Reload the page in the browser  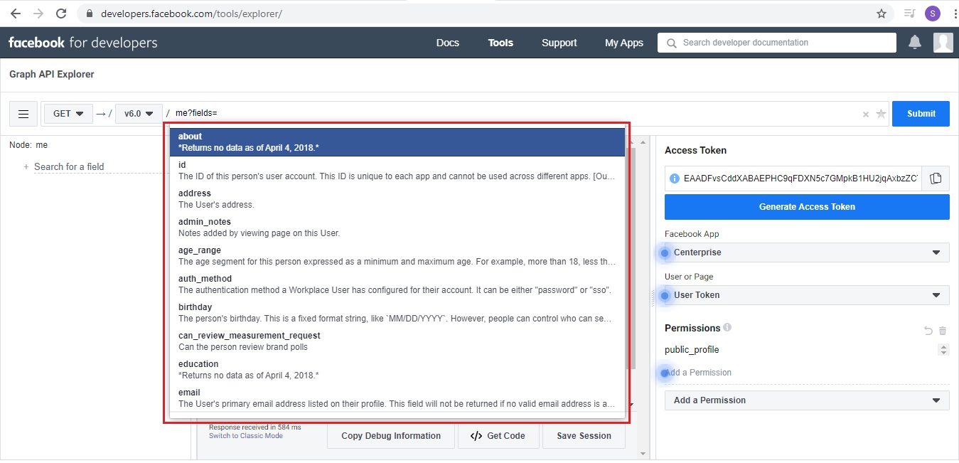61,14
